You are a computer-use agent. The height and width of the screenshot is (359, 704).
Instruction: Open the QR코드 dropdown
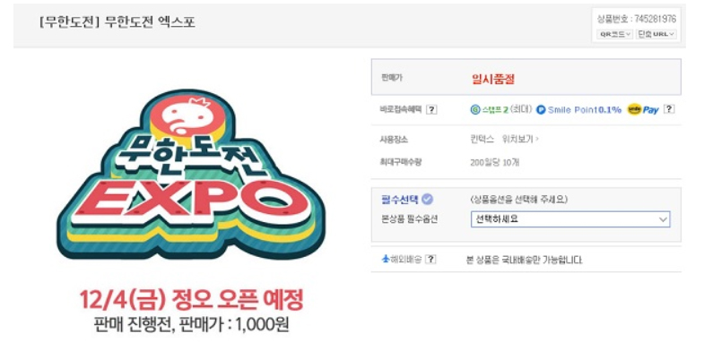point(615,34)
